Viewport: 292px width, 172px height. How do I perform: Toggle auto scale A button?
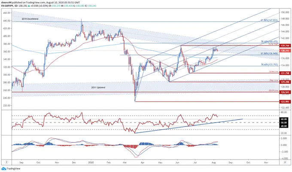click(285, 162)
